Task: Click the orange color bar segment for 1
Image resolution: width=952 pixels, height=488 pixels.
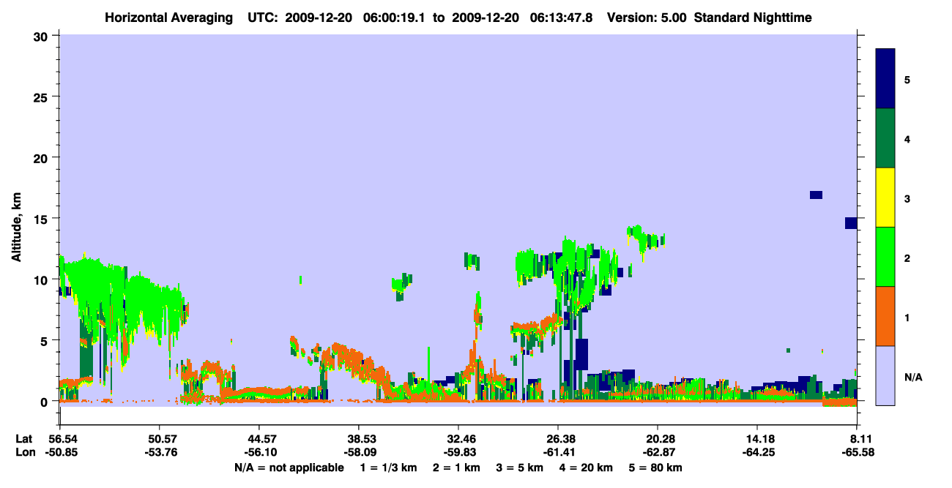Action: click(885, 316)
